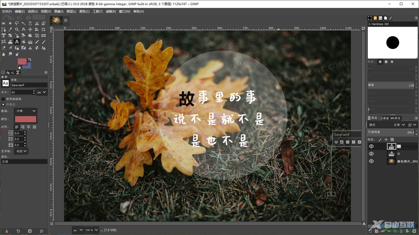Align text left justified
Image resolution: width=419 pixels, height=235 pixels.
click(x=17, y=127)
